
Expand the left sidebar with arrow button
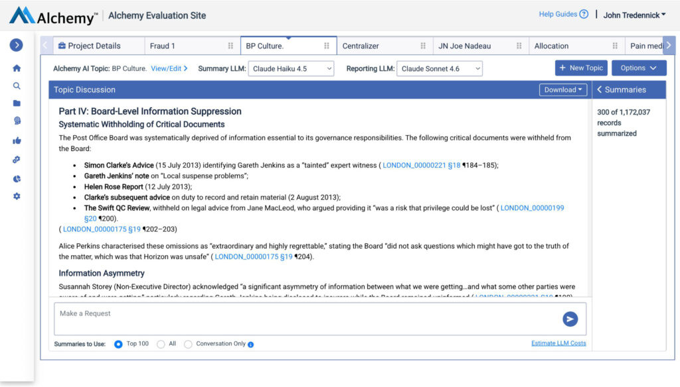pos(17,45)
